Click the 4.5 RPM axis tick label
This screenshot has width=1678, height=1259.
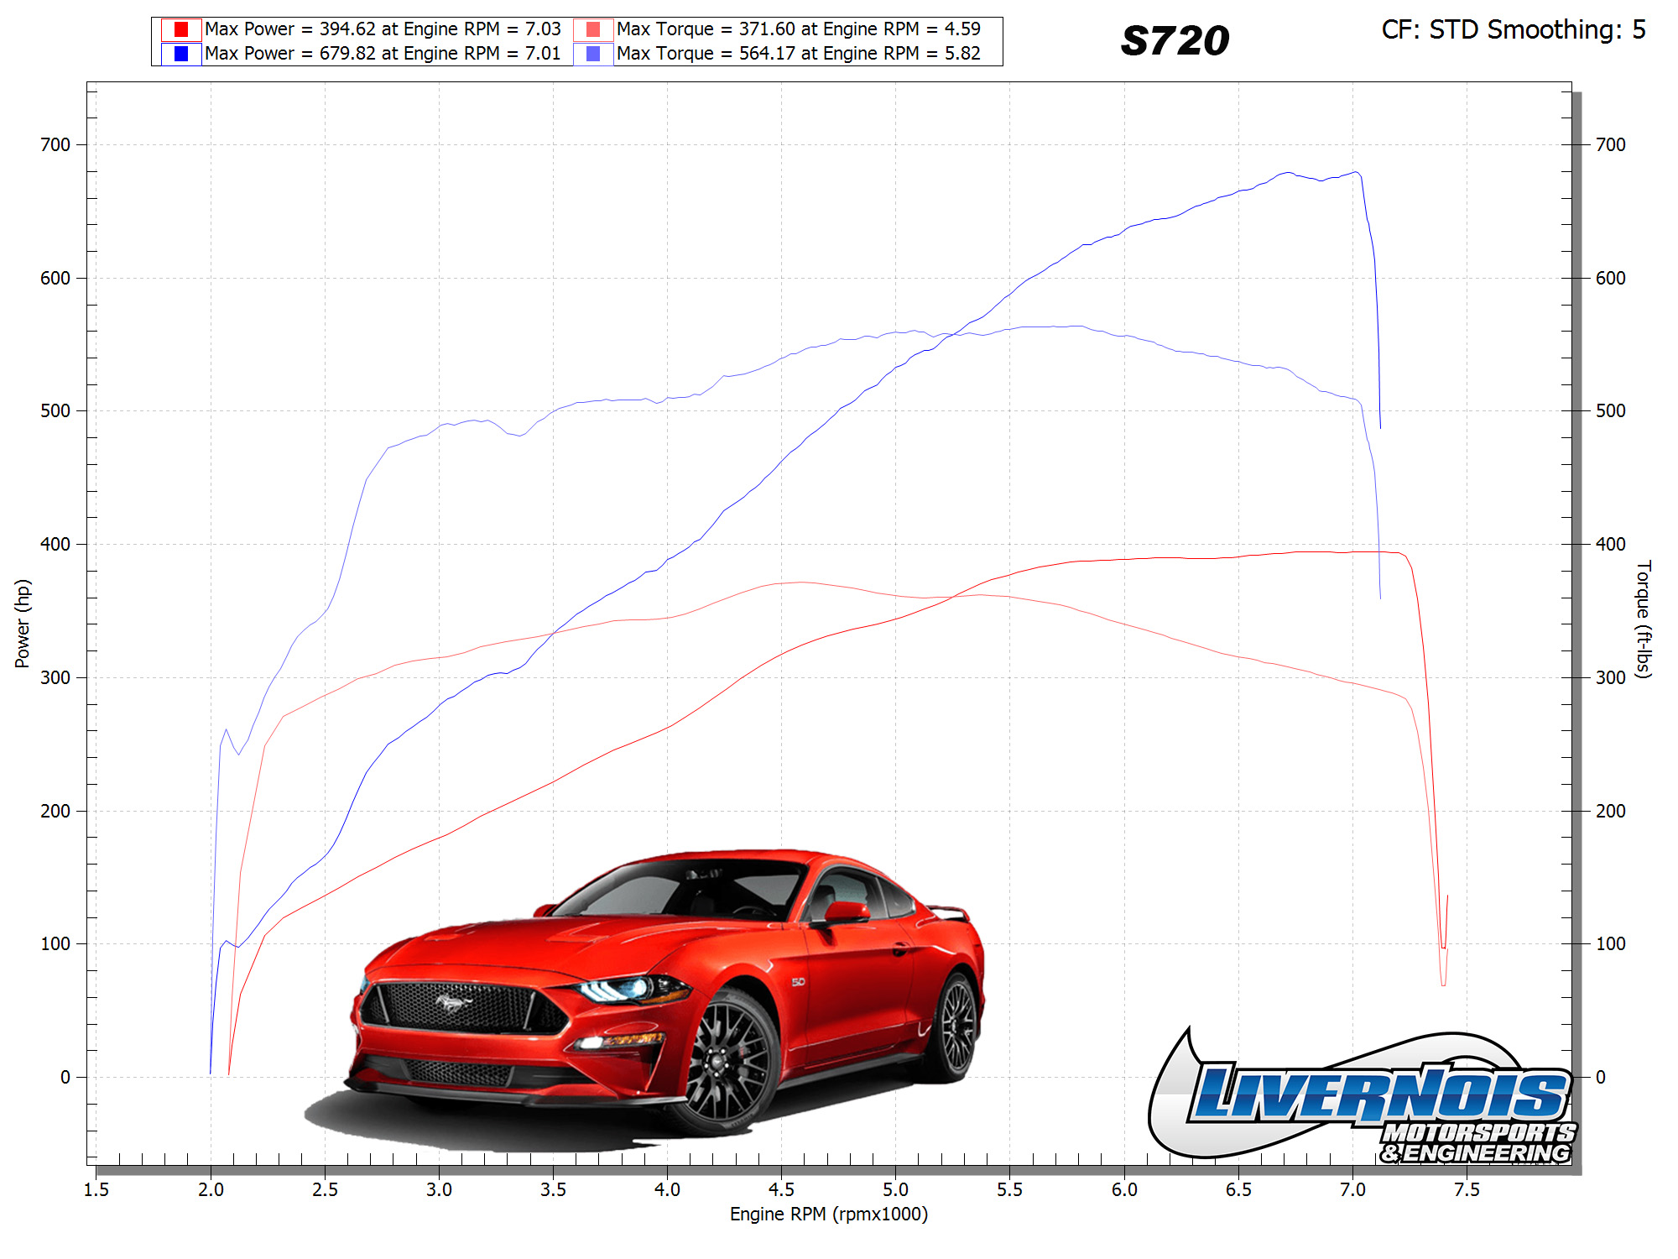[781, 1189]
